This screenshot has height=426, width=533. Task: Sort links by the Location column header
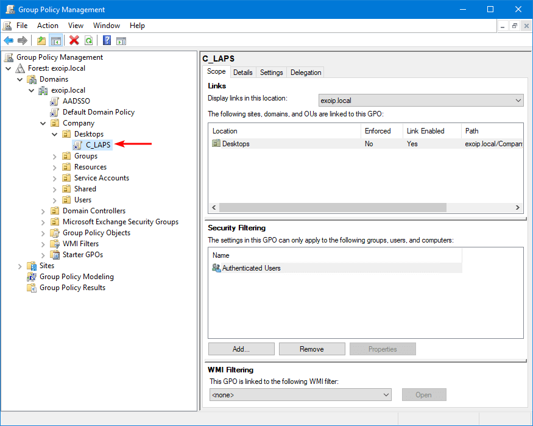[x=284, y=131]
